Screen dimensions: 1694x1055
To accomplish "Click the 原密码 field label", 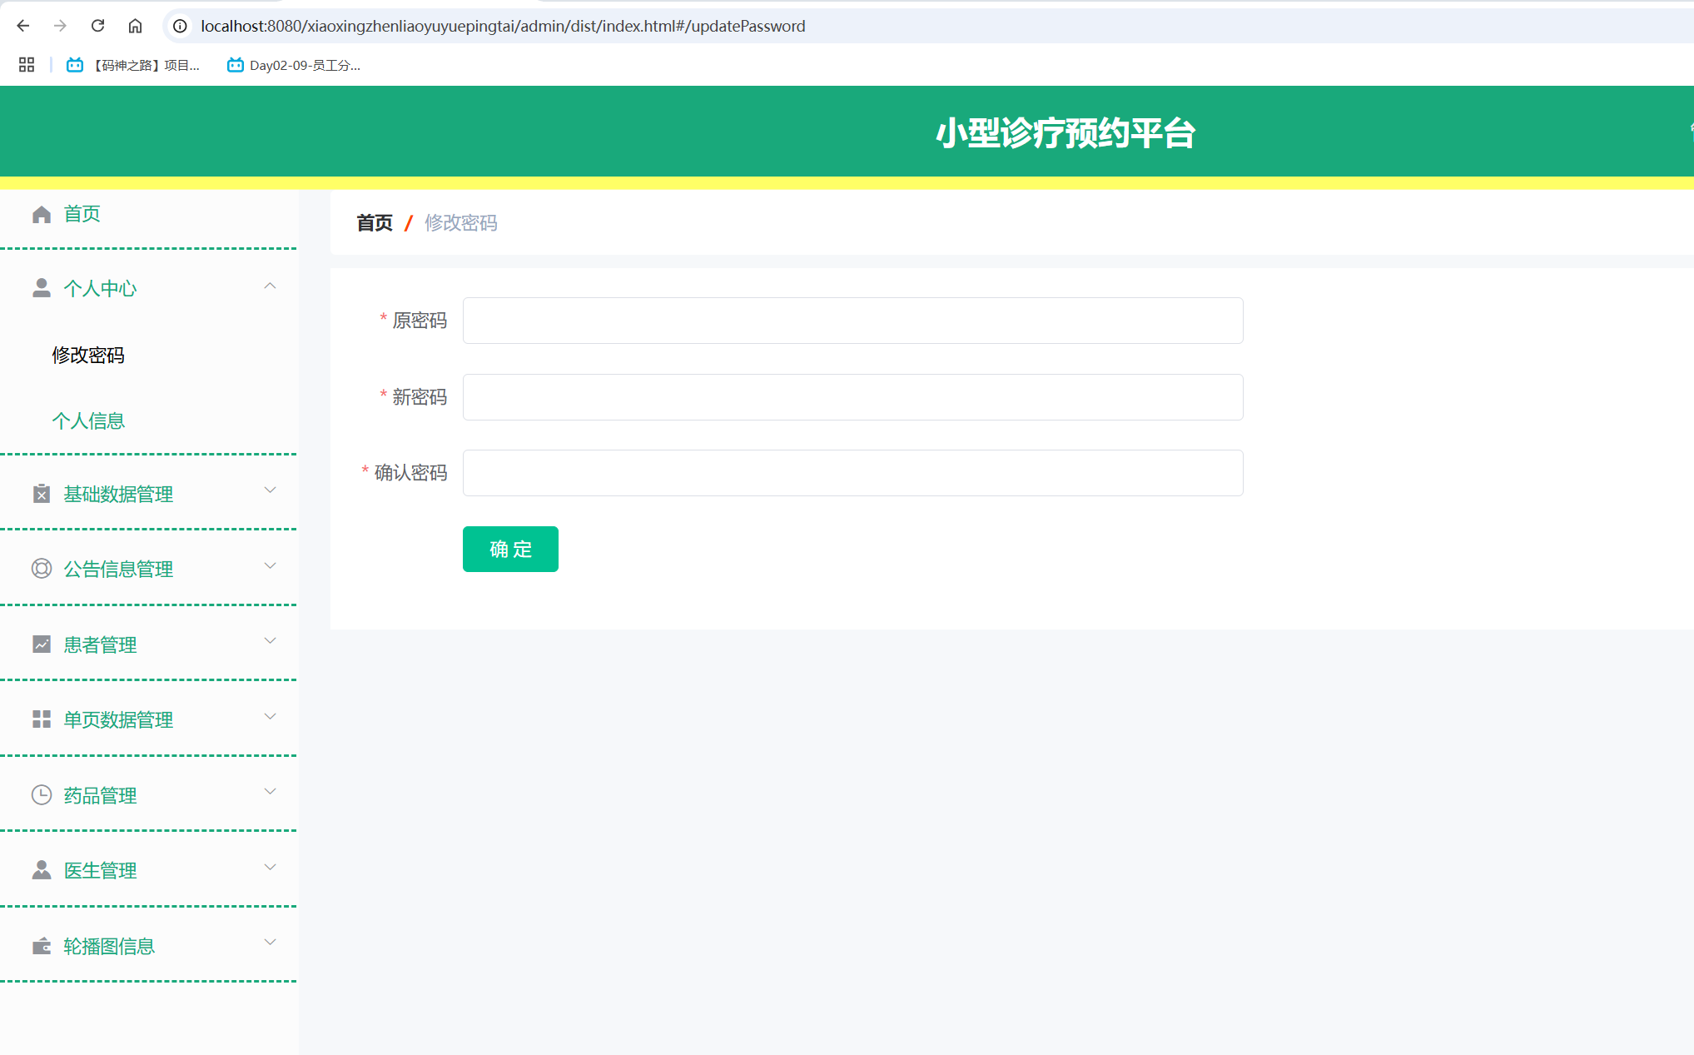I will coord(420,321).
